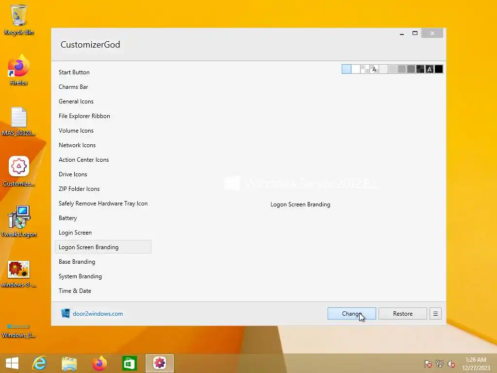This screenshot has width=497, height=373.
Task: Close the CustomizerGod window
Action: (432, 34)
